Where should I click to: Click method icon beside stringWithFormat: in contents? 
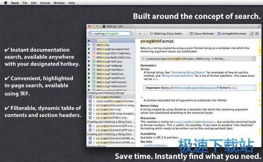[x=90, y=97]
